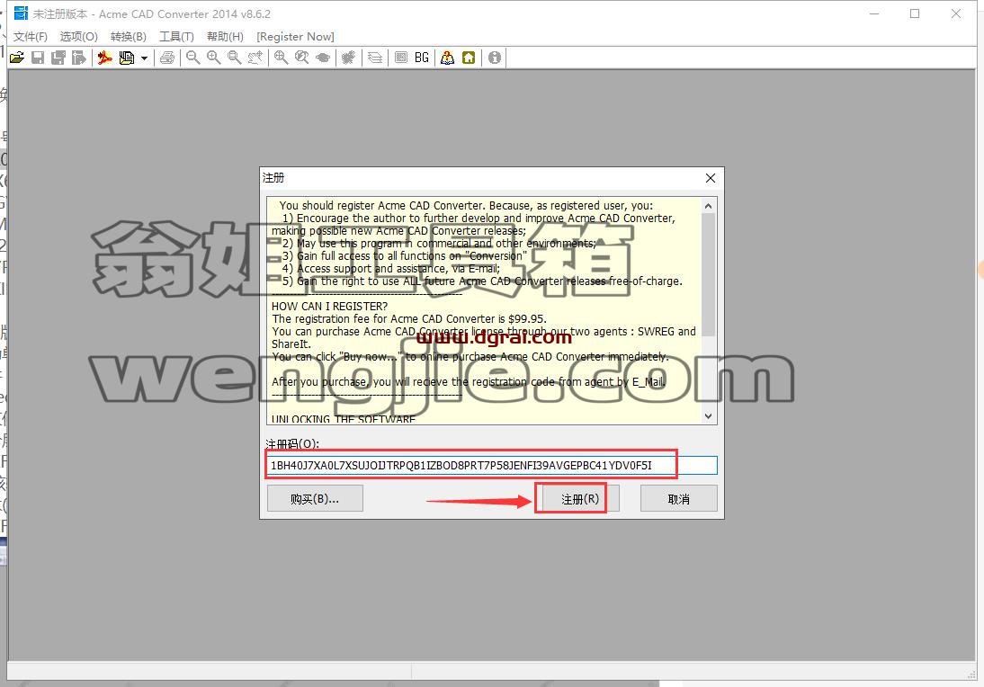
Task: Click the About info icon
Action: click(x=495, y=58)
